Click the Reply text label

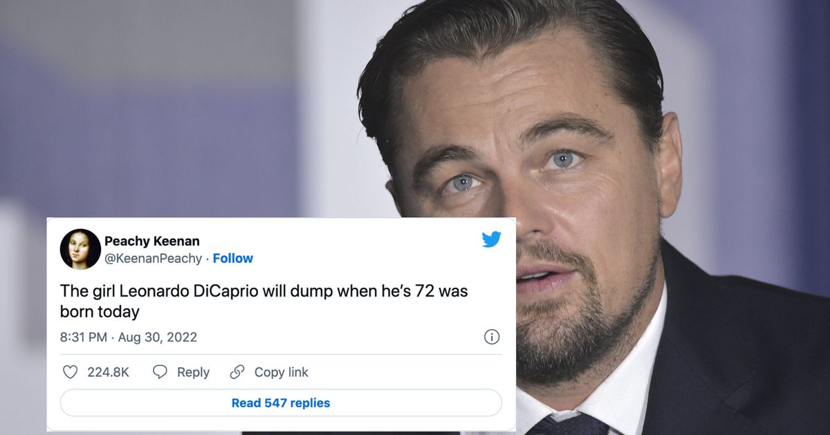tap(193, 372)
